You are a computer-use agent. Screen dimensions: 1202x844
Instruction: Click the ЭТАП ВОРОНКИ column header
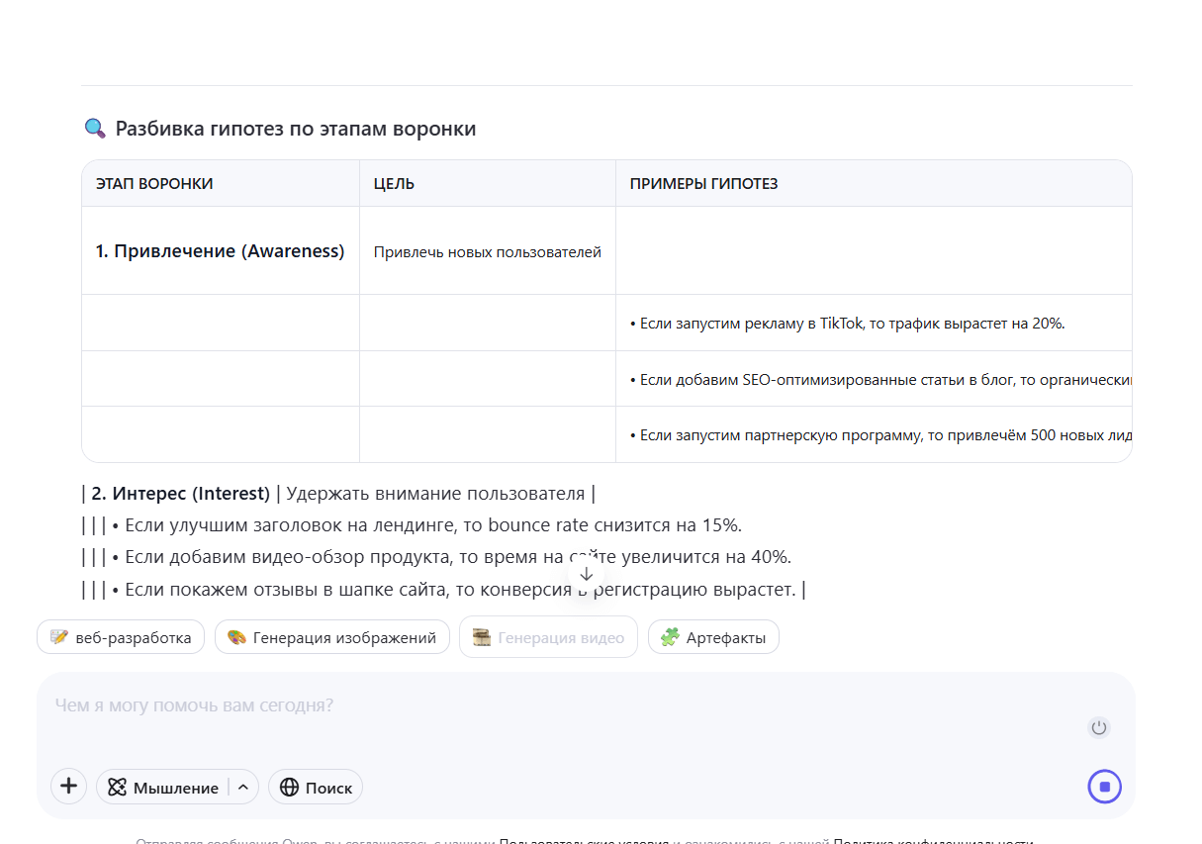(x=154, y=184)
